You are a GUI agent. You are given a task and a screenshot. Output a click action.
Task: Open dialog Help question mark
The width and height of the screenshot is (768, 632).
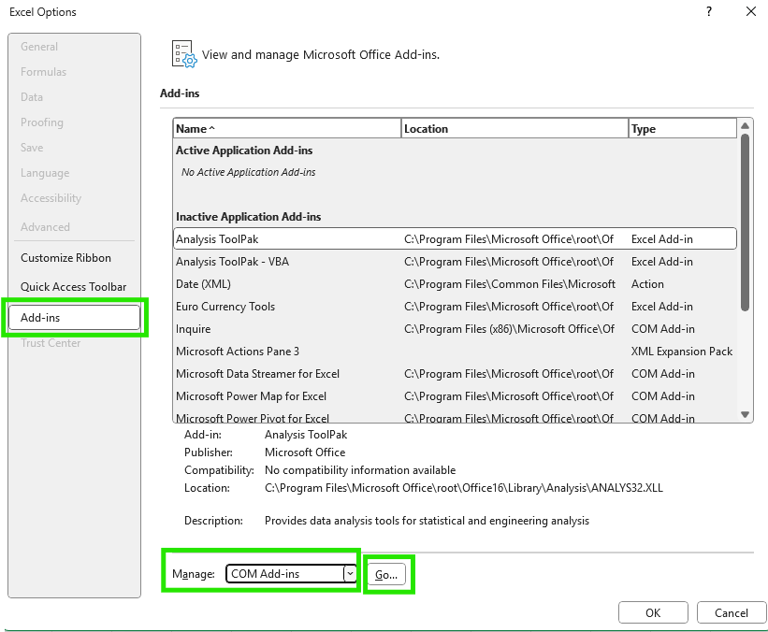709,11
